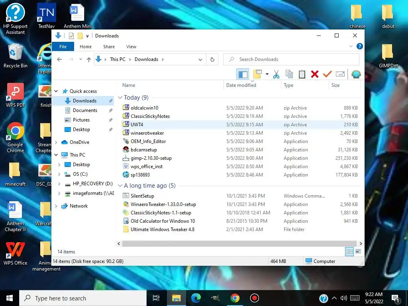
Task: Click the orange checkmark Properties icon
Action: point(328,74)
